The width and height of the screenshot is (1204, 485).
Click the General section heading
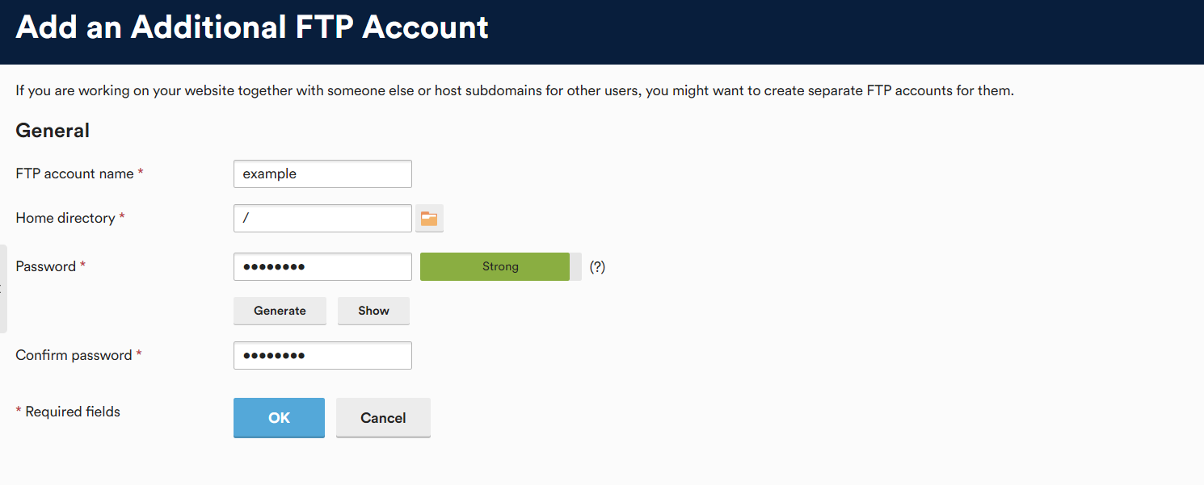coord(53,131)
